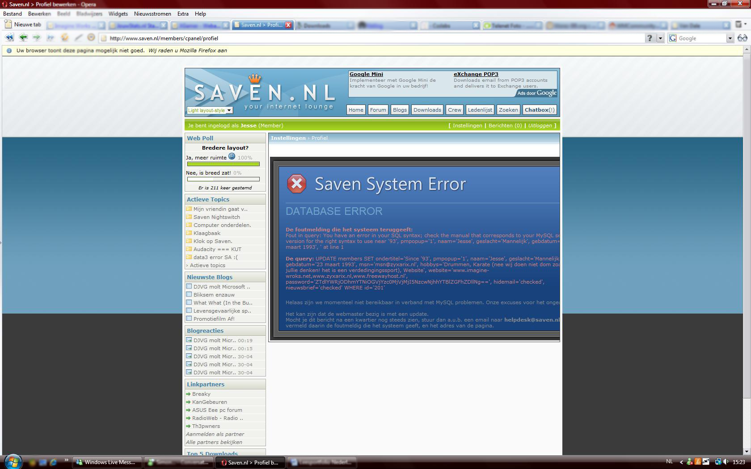Viewport: 751px width, 469px height.
Task: Click the Downloads nav button
Action: (x=427, y=110)
